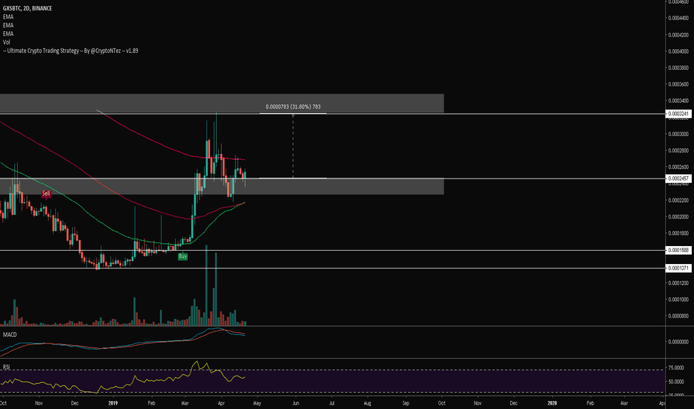Click the 0.0004000 value on price axis

pos(678,51)
